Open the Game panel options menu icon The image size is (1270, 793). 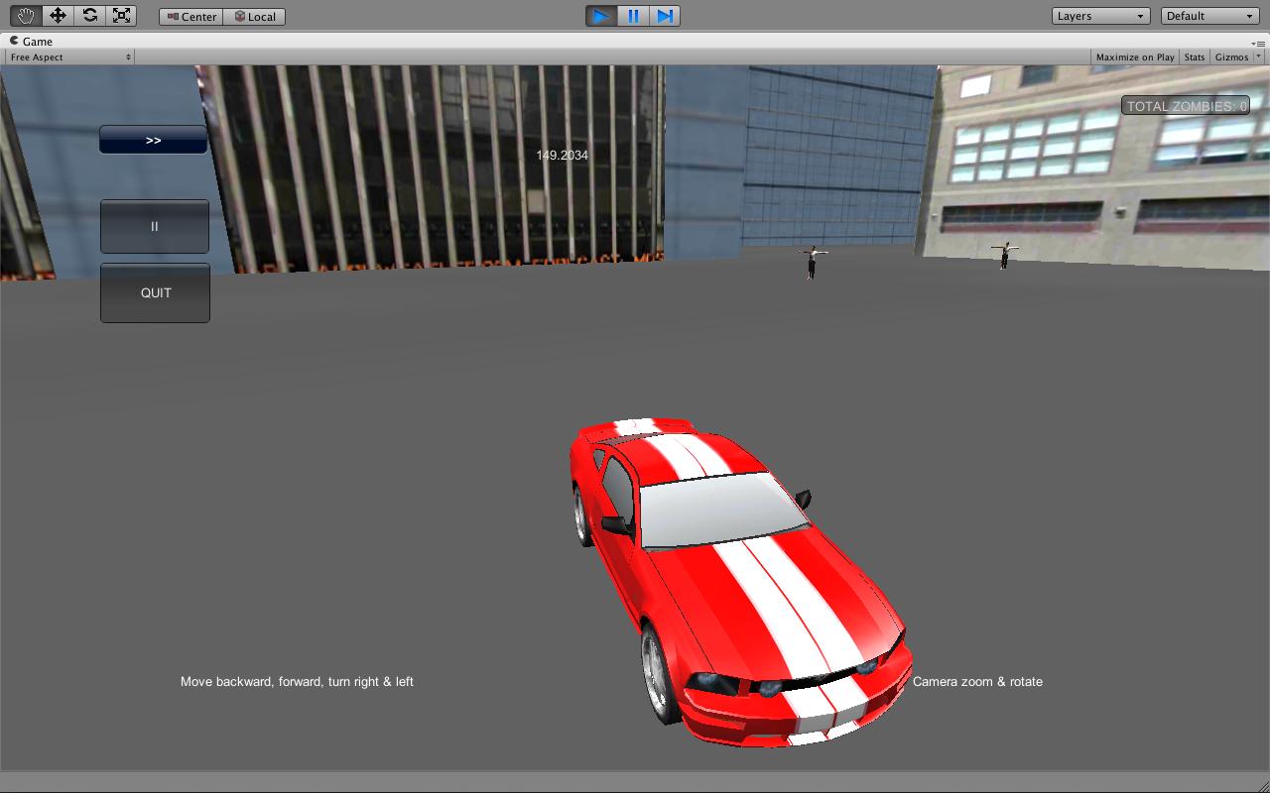[x=1259, y=42]
